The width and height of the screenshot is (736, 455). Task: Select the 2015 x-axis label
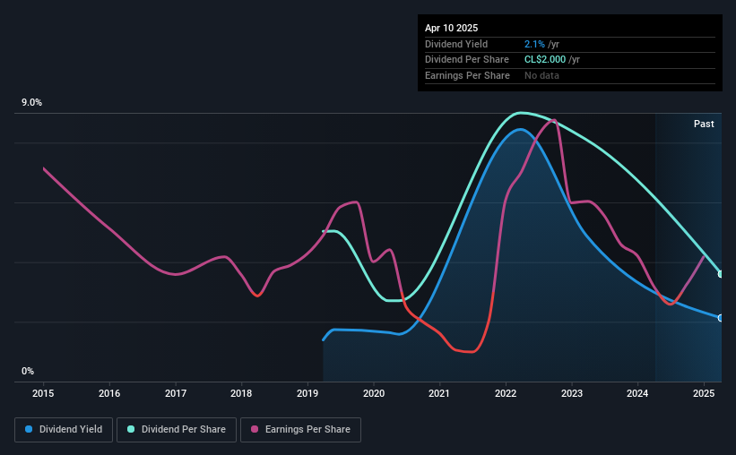43,393
